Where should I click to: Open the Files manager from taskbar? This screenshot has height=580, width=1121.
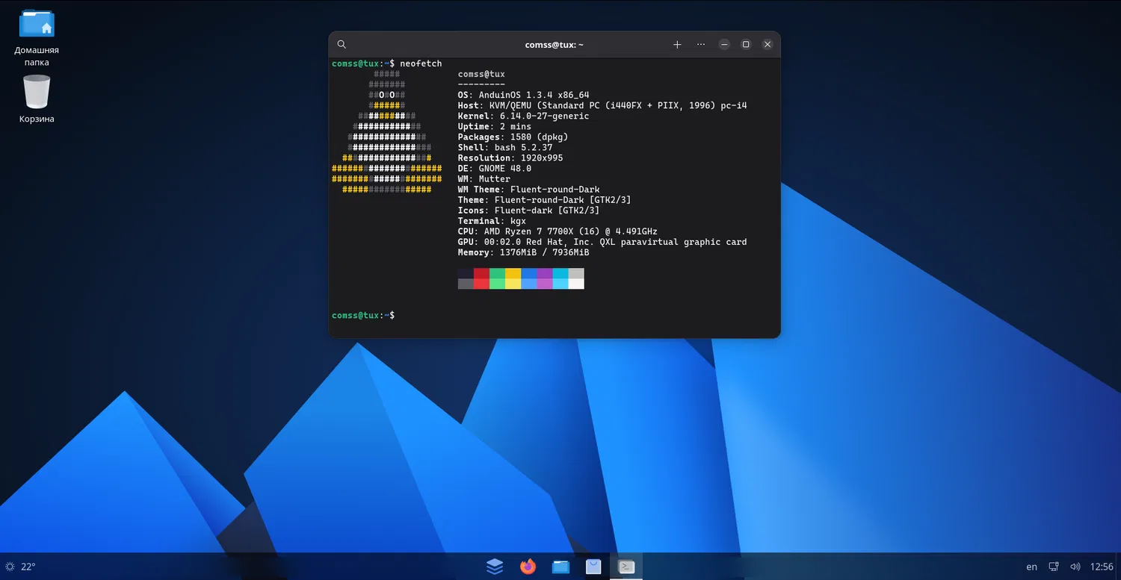tap(560, 567)
